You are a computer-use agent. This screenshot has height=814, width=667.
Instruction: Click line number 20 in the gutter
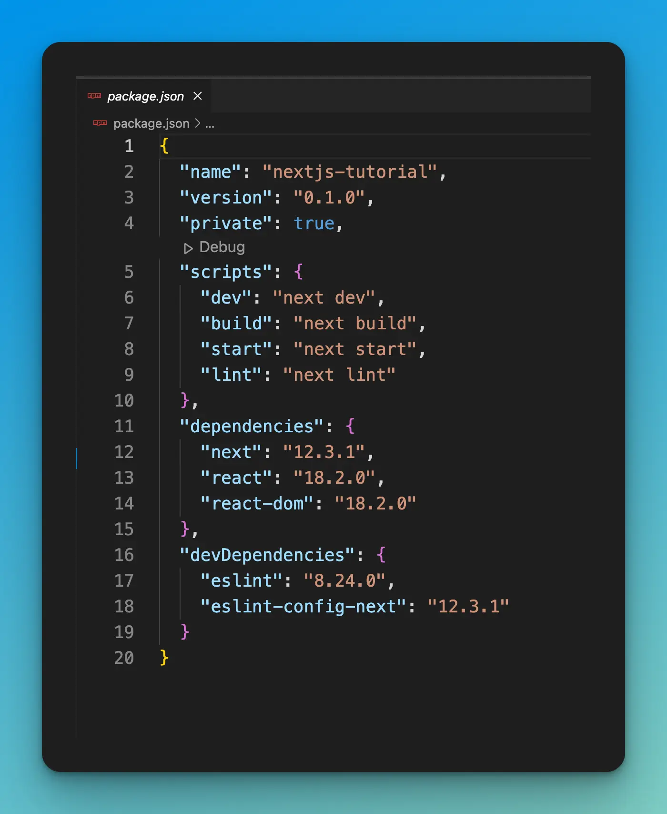point(124,658)
